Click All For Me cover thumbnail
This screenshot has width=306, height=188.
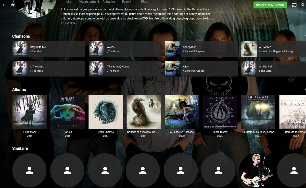[249, 49]
